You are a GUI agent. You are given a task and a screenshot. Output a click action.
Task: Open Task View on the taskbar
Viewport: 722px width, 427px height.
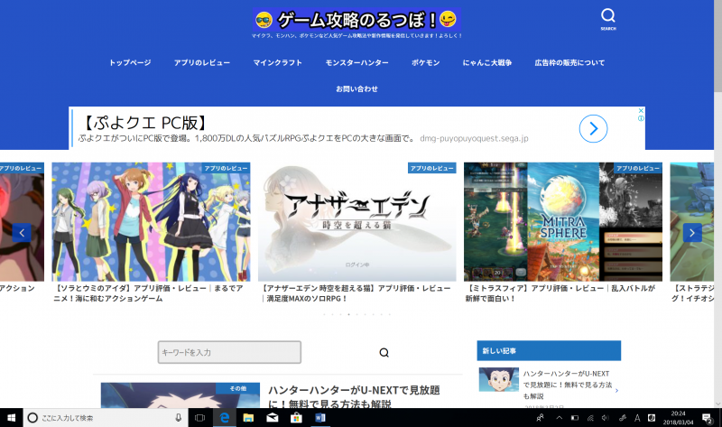click(x=199, y=418)
